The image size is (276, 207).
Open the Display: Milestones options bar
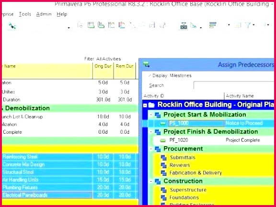pyautogui.click(x=170, y=76)
